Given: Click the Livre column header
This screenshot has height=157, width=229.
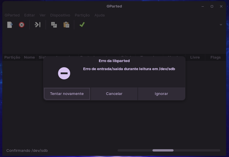Looking at the screenshot, I should click(195, 57).
